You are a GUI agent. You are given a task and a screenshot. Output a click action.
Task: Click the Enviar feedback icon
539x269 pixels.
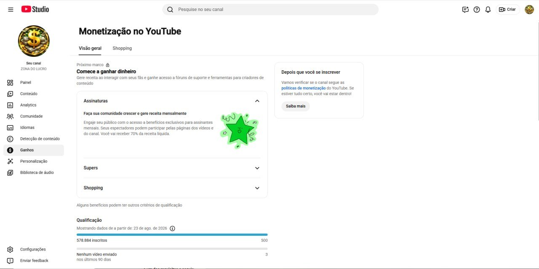point(10,261)
